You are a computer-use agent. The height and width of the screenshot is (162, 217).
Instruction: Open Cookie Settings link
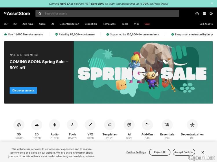point(136,152)
